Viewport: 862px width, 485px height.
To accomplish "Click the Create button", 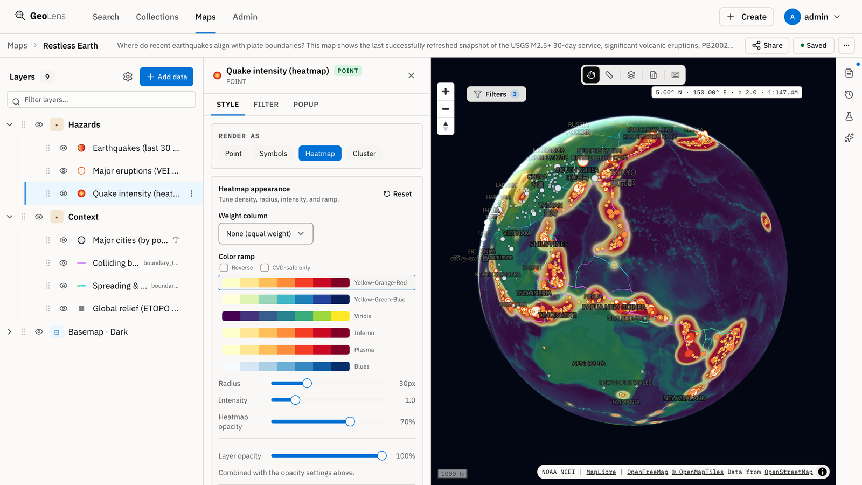I will 746,17.
